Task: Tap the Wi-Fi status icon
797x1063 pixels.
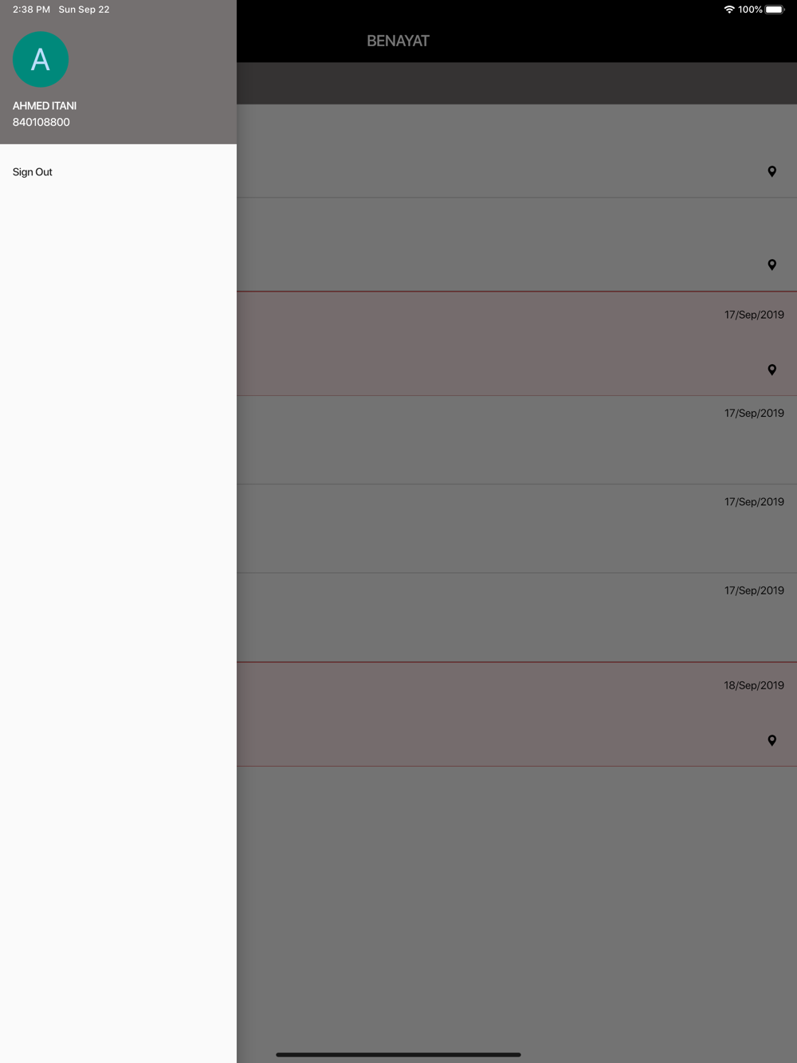Action: (728, 10)
